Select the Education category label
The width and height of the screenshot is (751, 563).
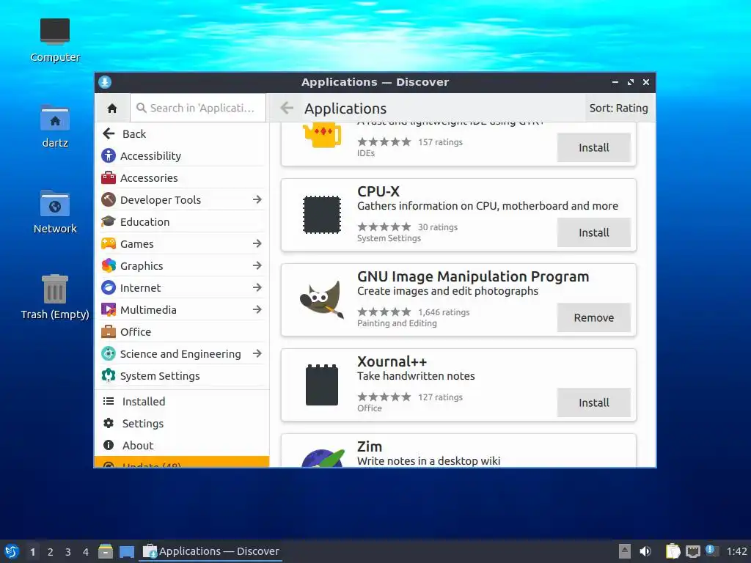(x=144, y=222)
